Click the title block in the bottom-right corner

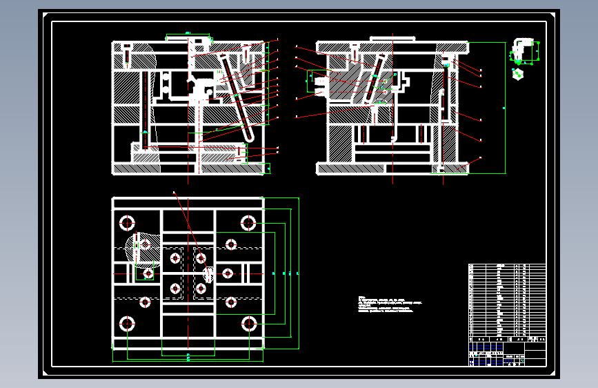(x=507, y=351)
